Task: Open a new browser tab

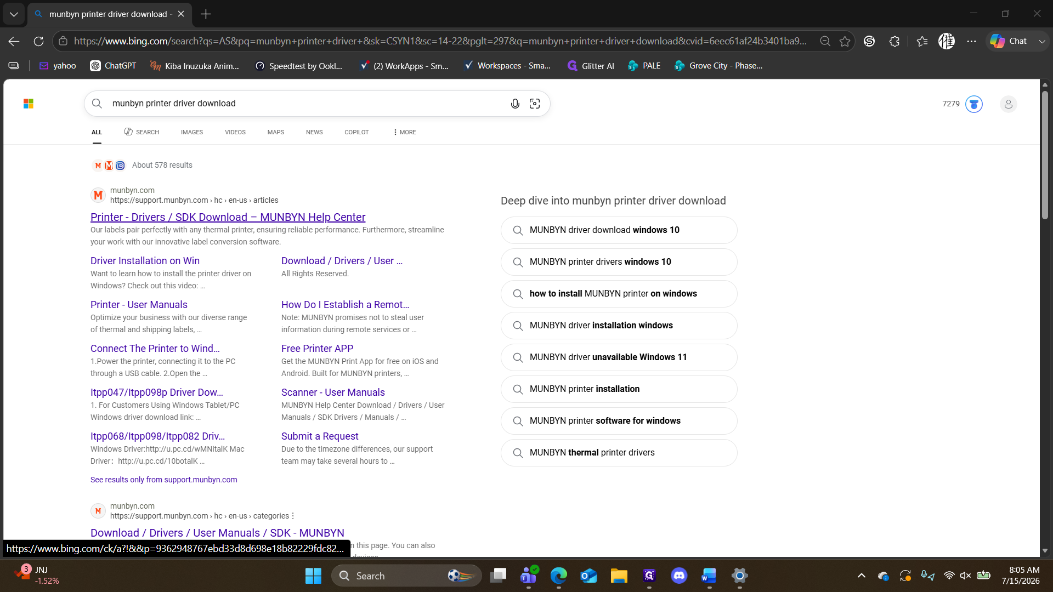Action: click(206, 14)
